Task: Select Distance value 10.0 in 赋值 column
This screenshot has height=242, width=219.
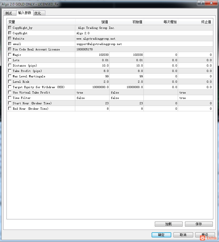Action: [92, 65]
